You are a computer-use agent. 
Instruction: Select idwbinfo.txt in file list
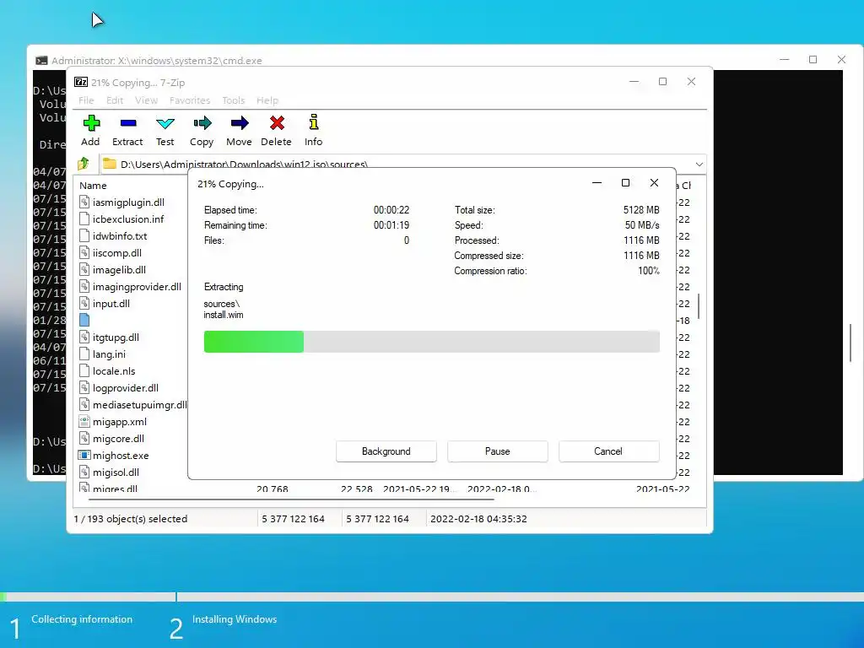pyautogui.click(x=120, y=236)
